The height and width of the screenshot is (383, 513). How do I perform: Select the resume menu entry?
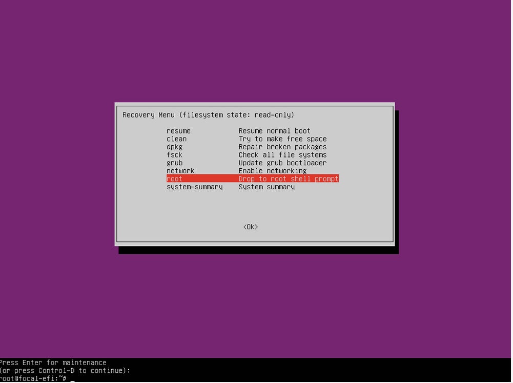(x=178, y=131)
